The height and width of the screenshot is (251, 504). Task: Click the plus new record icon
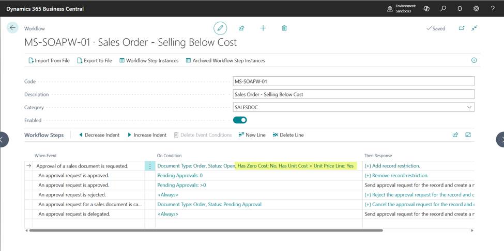[x=263, y=28]
